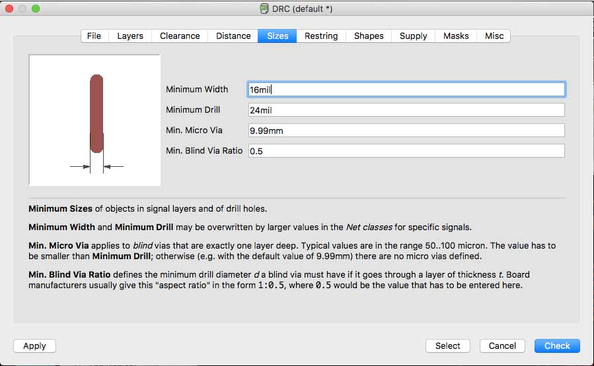594x366 pixels.
Task: Open the File tab
Action: (x=94, y=36)
